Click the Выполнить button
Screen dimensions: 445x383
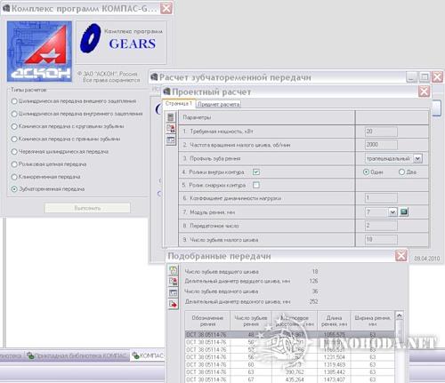tap(87, 208)
